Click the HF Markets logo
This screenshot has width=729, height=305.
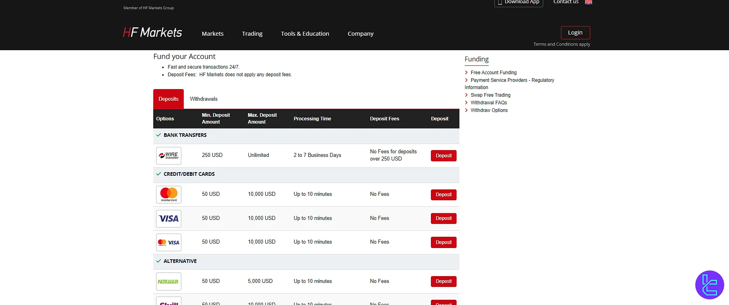tap(152, 33)
